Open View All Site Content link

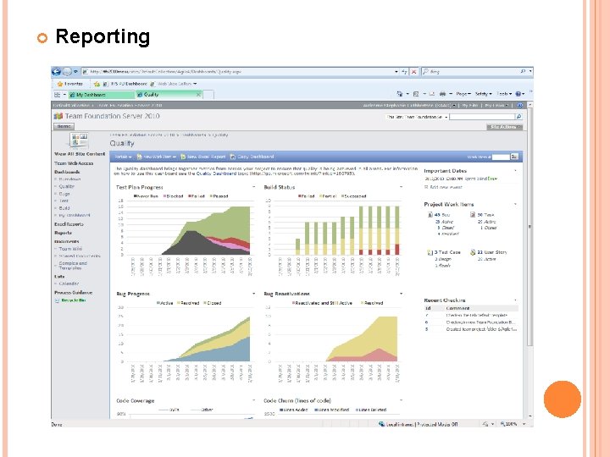pyautogui.click(x=80, y=154)
